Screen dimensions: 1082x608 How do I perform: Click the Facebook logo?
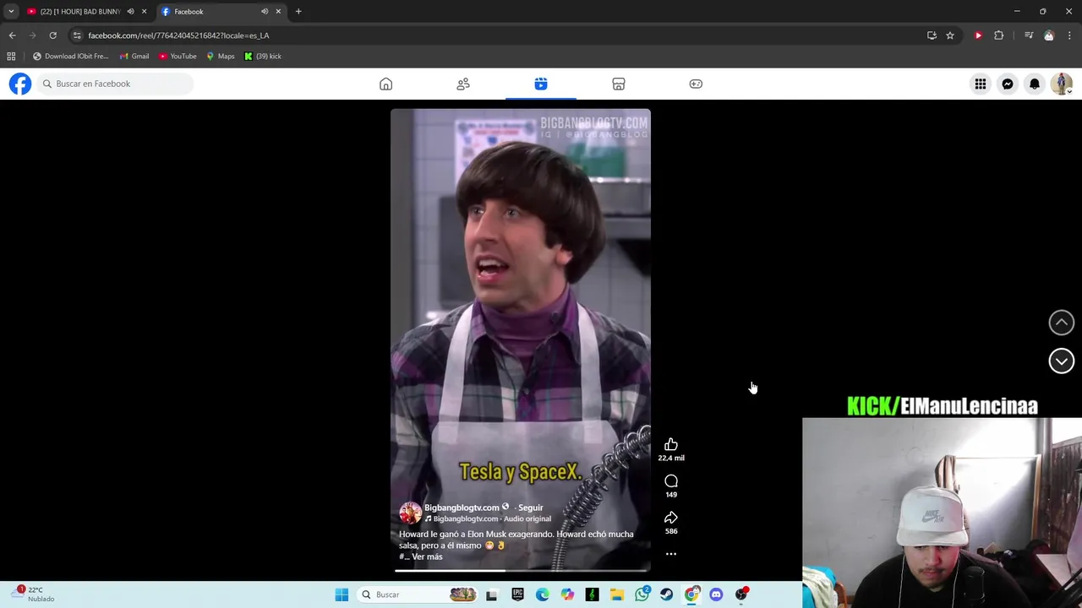(x=20, y=84)
